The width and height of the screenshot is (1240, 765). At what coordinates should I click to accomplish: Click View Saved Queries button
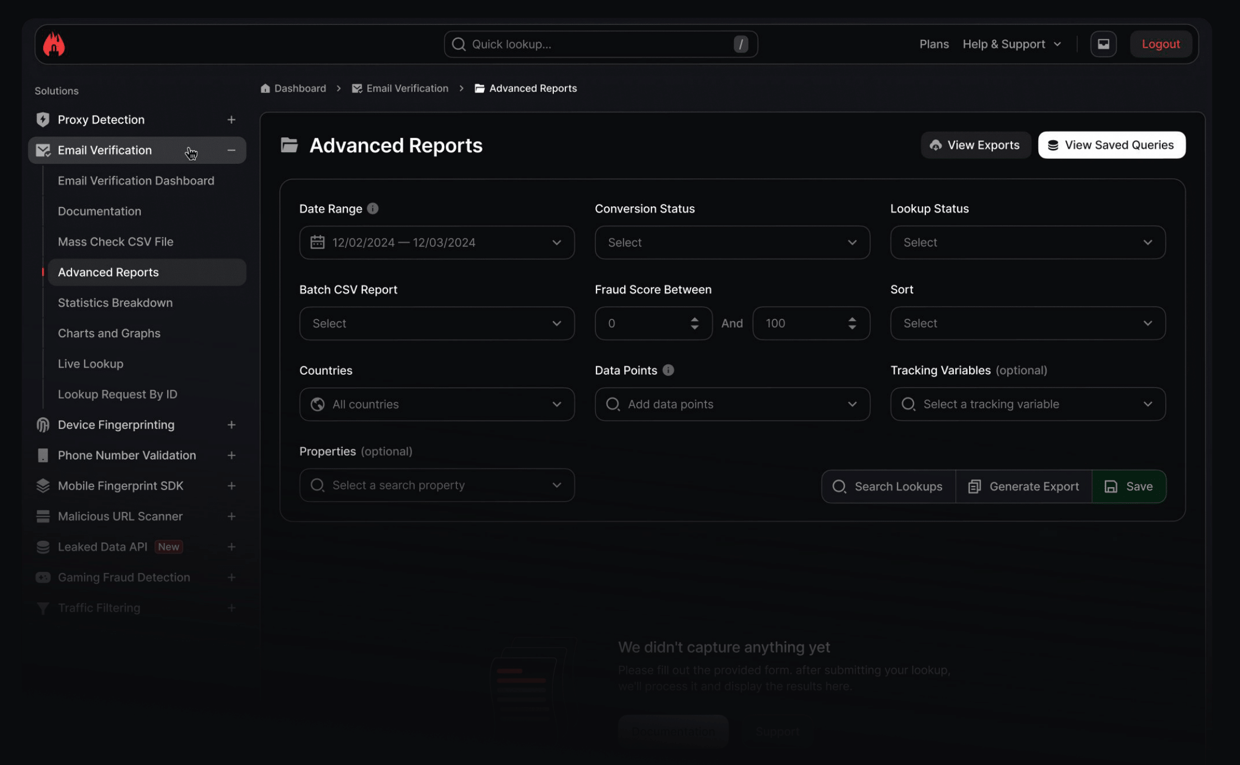coord(1112,145)
